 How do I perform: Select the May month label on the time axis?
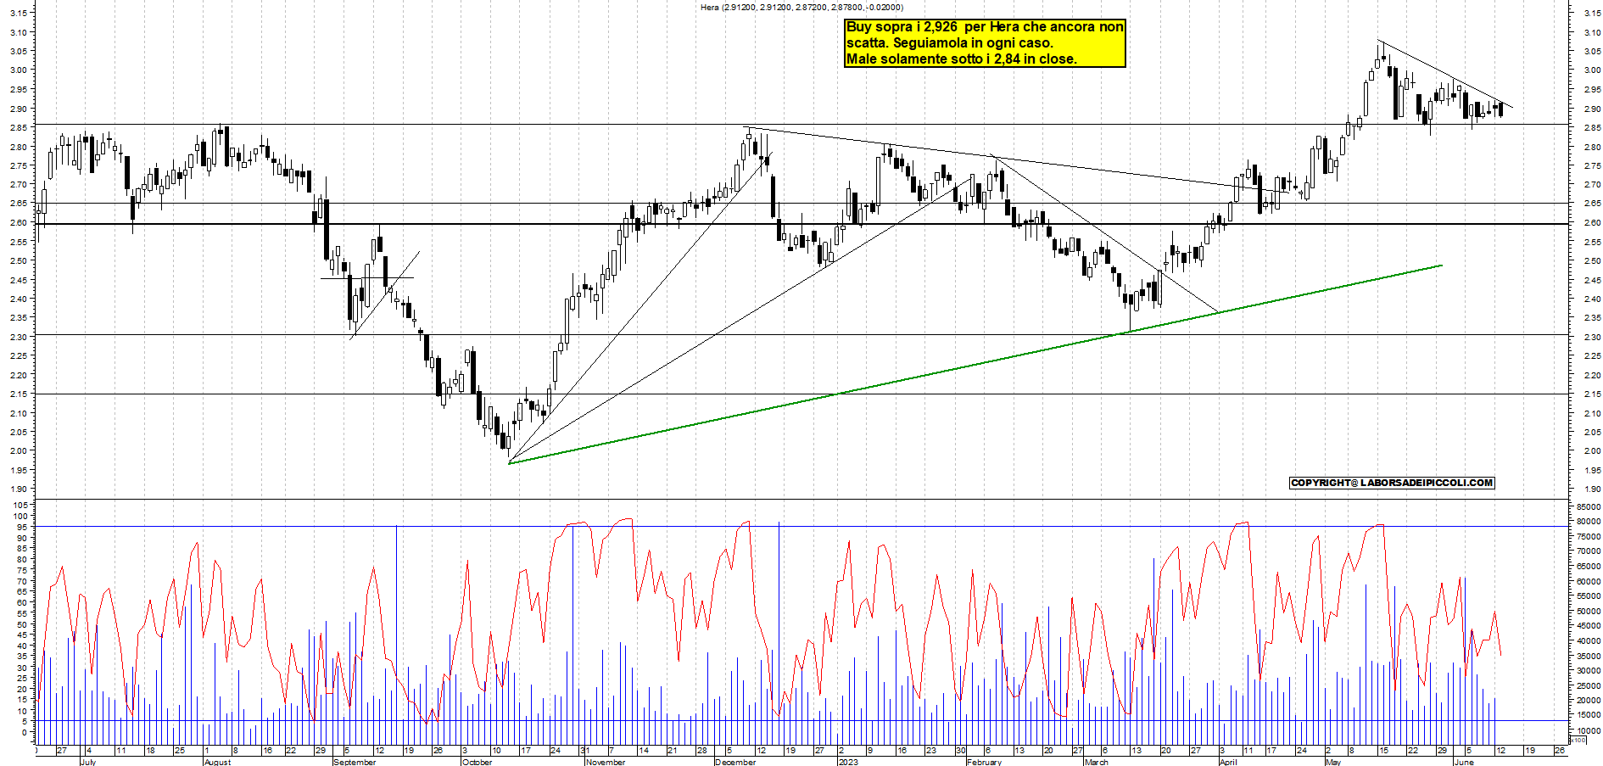coord(1333,762)
